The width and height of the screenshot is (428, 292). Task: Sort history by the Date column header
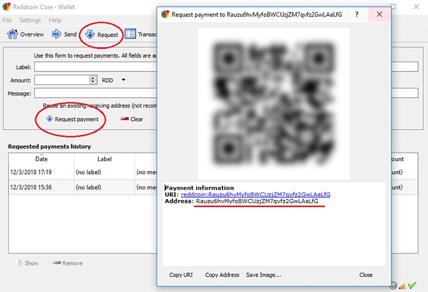pos(41,159)
